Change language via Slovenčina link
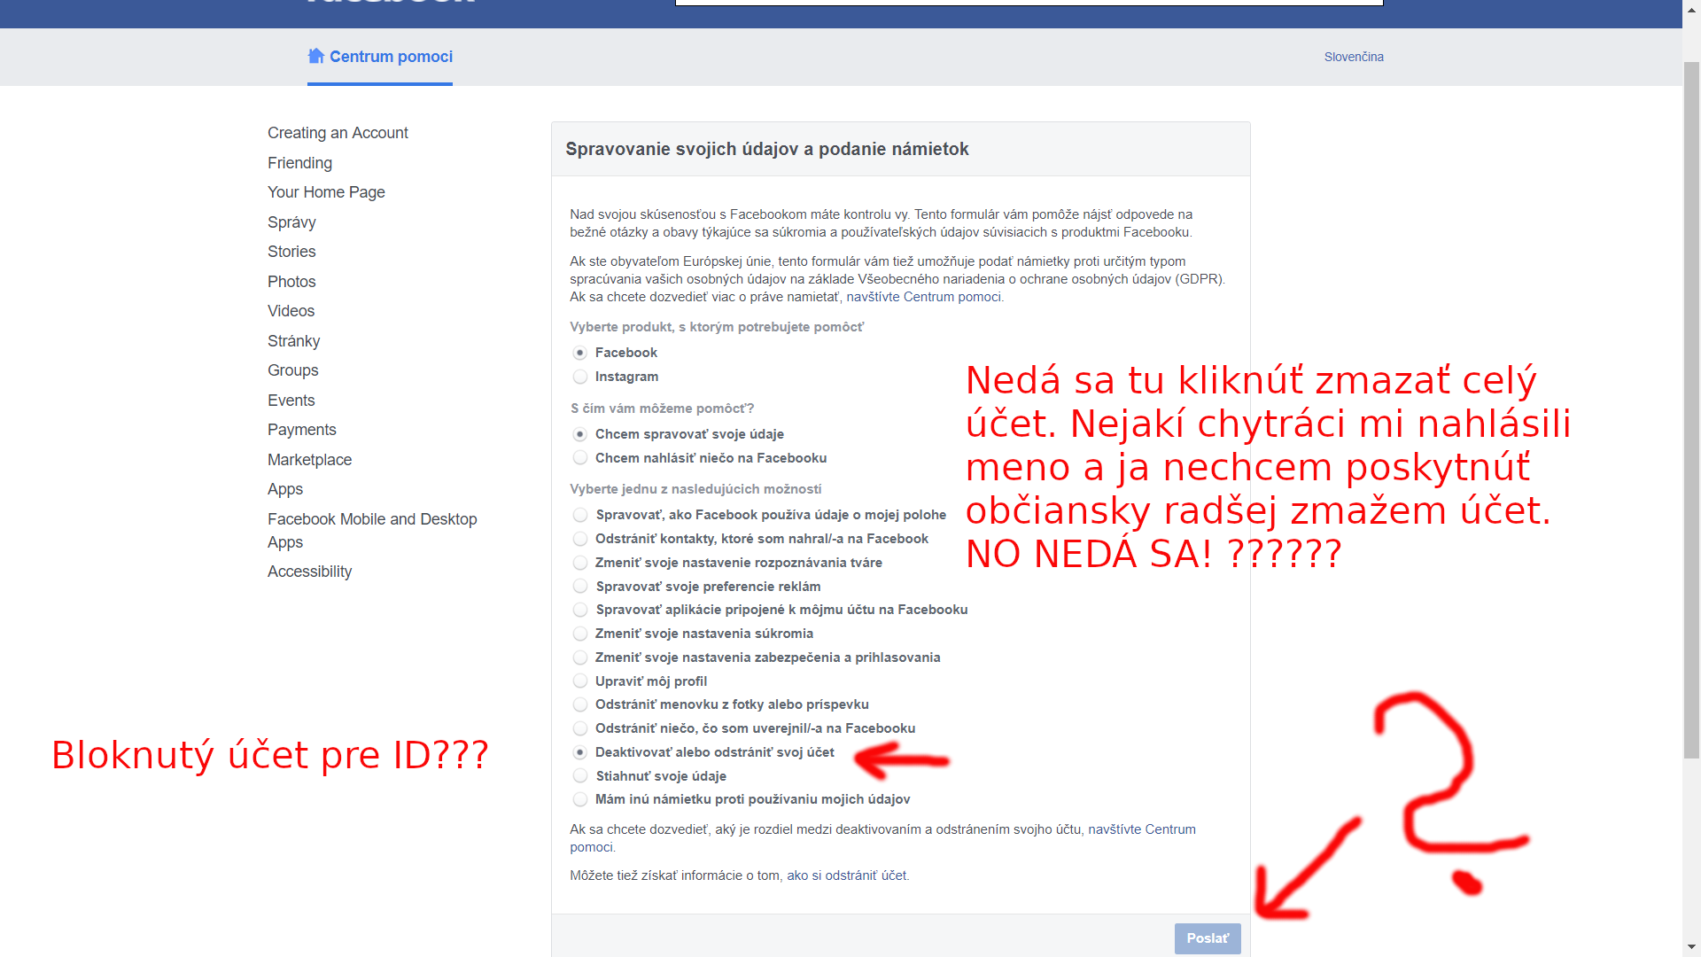The width and height of the screenshot is (1701, 957). tap(1354, 57)
